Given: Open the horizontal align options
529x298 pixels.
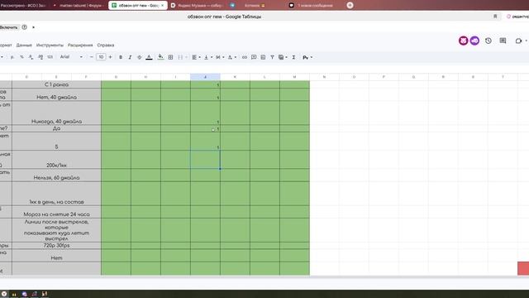Looking at the screenshot, I should coord(196,57).
